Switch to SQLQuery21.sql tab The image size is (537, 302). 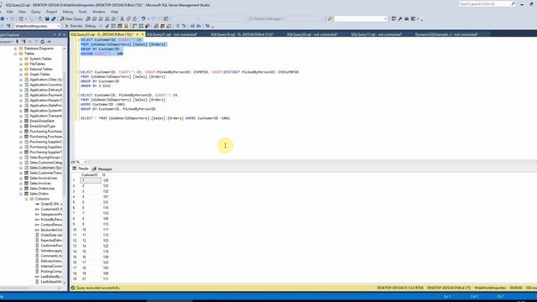172,34
